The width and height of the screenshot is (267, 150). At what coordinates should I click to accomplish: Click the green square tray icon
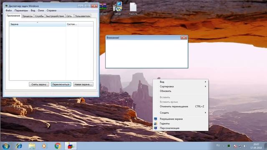point(229,146)
